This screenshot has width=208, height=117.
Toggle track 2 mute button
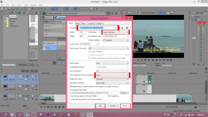coord(32,86)
